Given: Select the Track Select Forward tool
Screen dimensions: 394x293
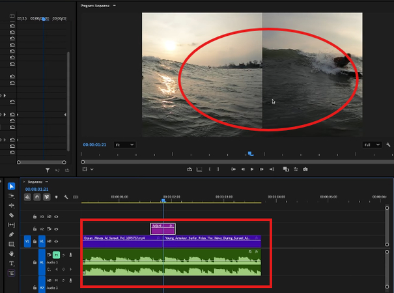Looking at the screenshot, I should (11, 196).
